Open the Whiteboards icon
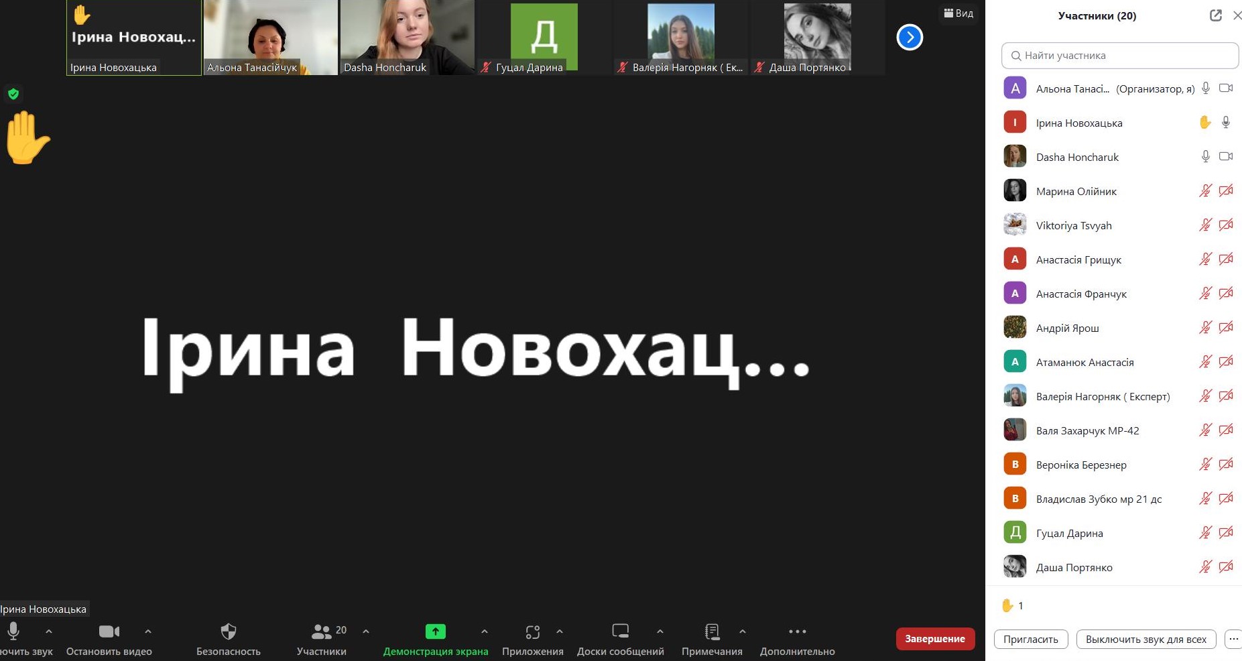The width and height of the screenshot is (1242, 661). (x=620, y=632)
